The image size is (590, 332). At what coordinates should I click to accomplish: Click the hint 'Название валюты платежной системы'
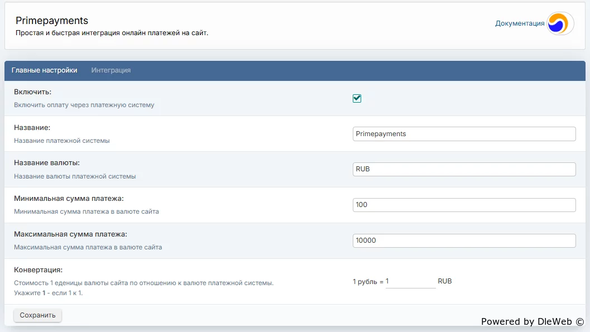pyautogui.click(x=75, y=176)
